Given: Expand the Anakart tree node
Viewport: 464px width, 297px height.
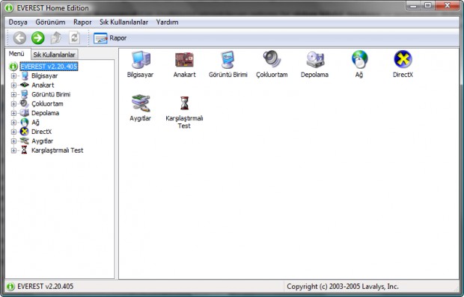Looking at the screenshot, I should 13,85.
